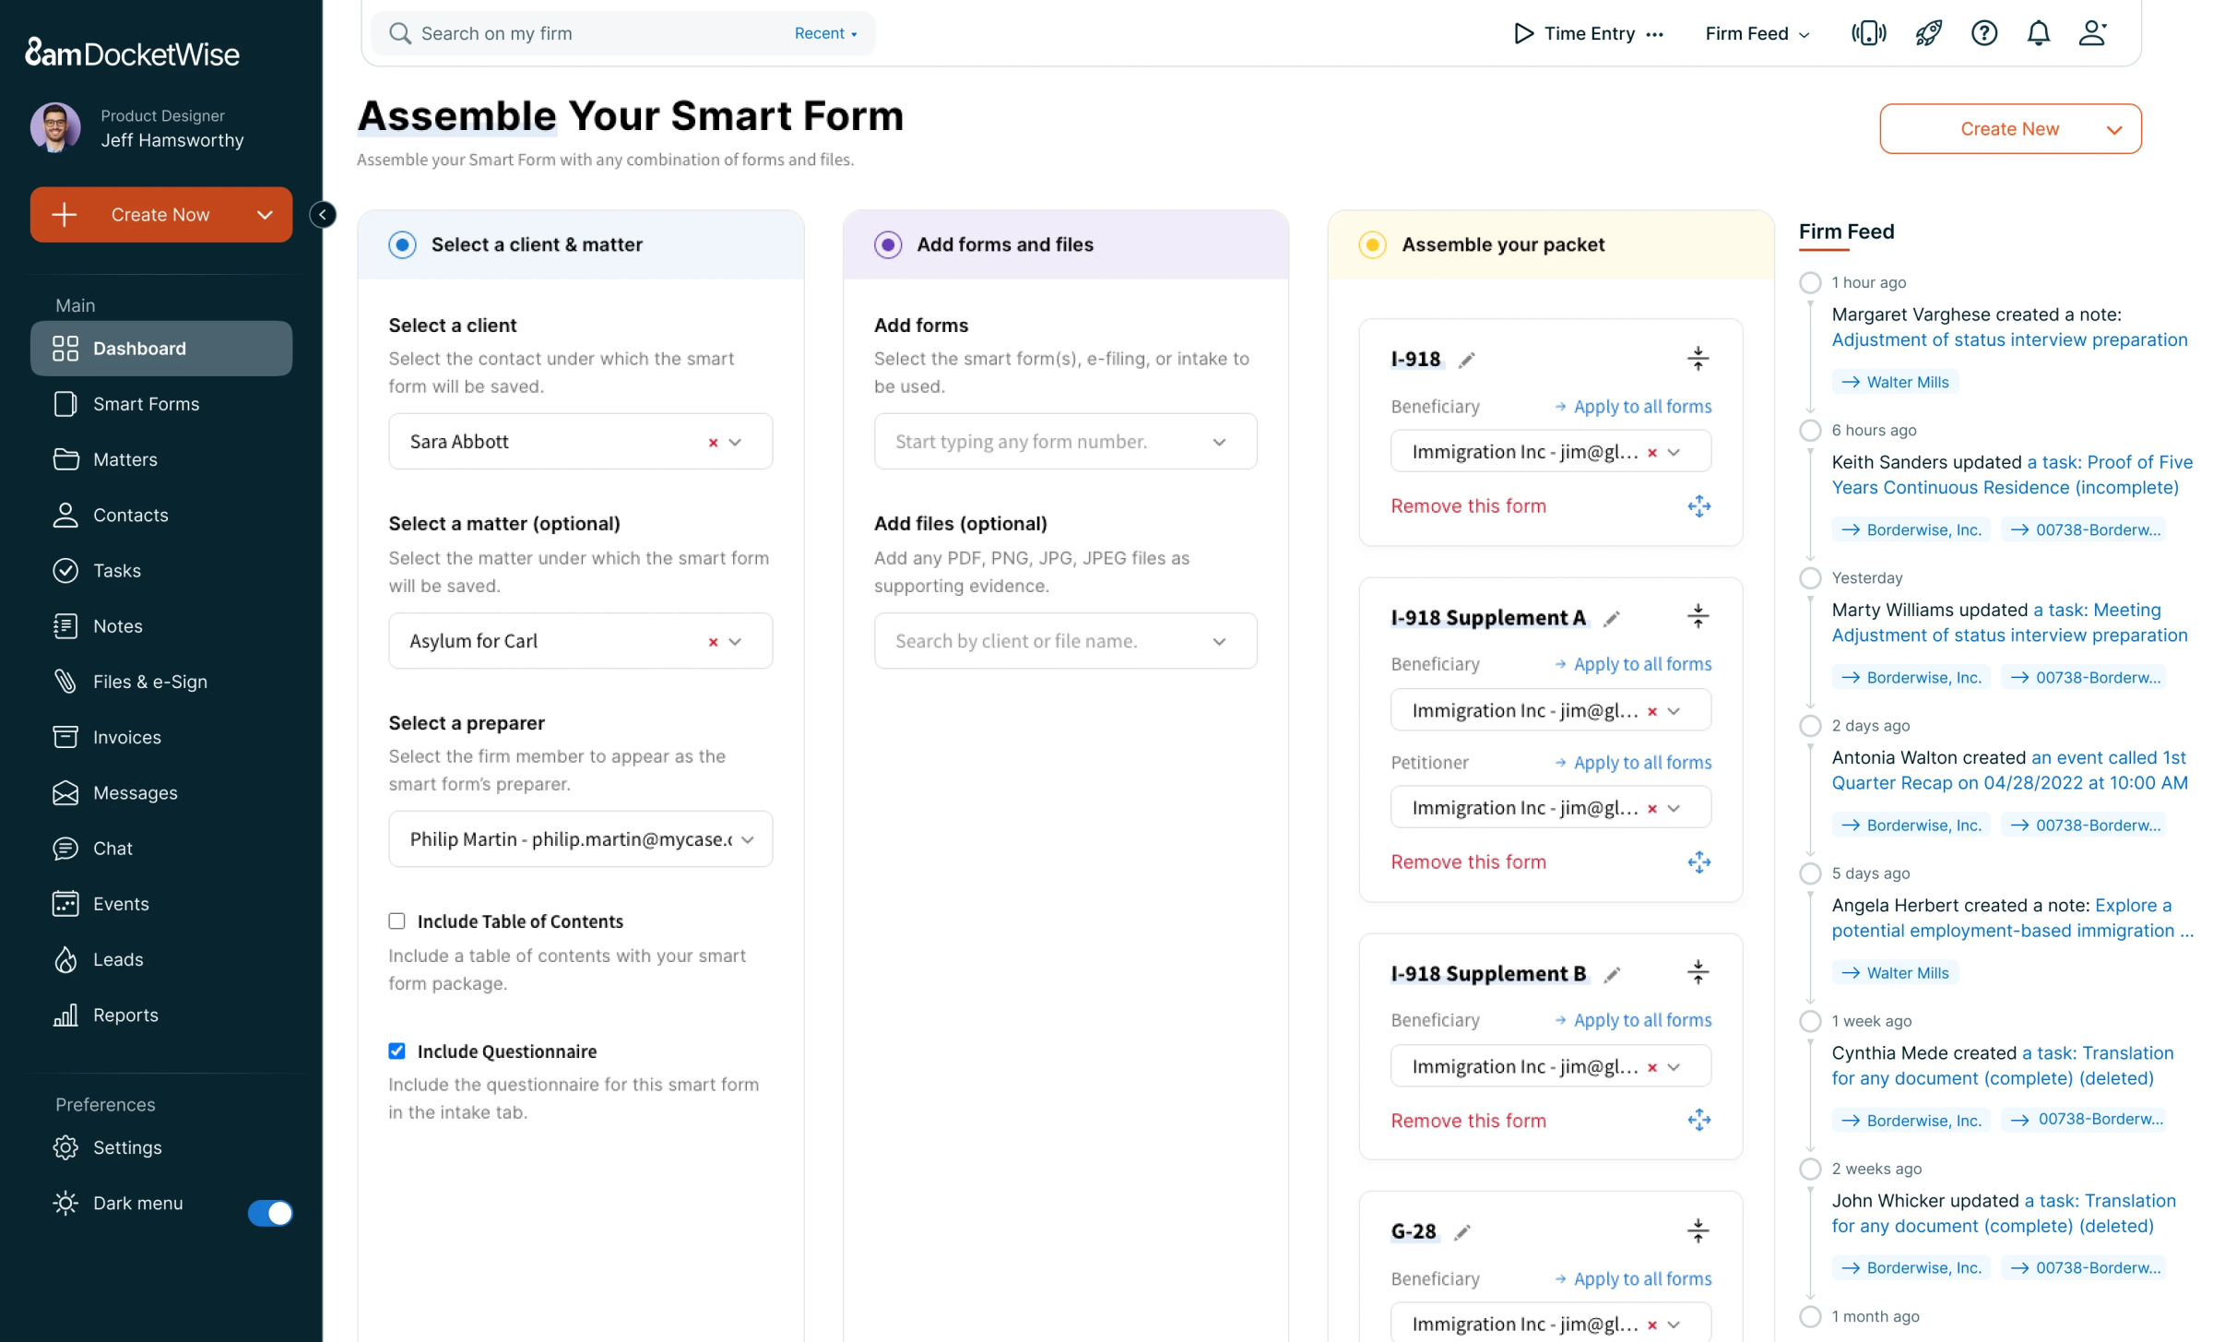The height and width of the screenshot is (1342, 2213).
Task: Click the help question mark icon
Action: pos(1983,34)
